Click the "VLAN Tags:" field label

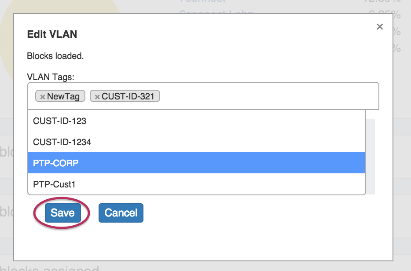pyautogui.click(x=51, y=77)
